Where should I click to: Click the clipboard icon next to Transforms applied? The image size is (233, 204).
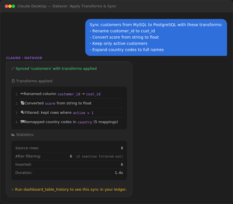tap(13, 81)
